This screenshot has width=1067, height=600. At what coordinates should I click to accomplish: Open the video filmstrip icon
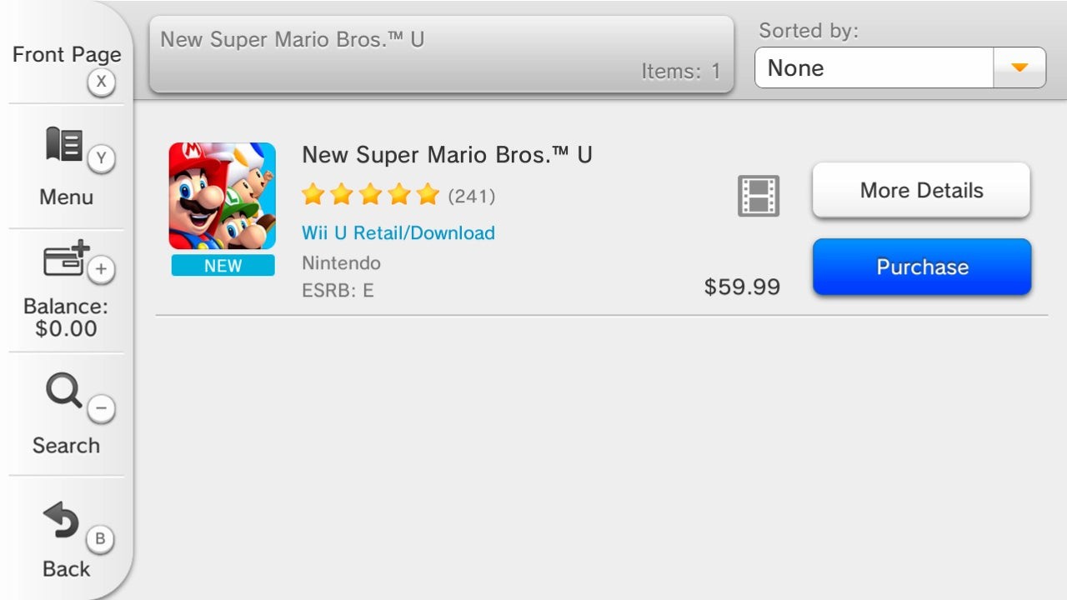[x=758, y=196]
